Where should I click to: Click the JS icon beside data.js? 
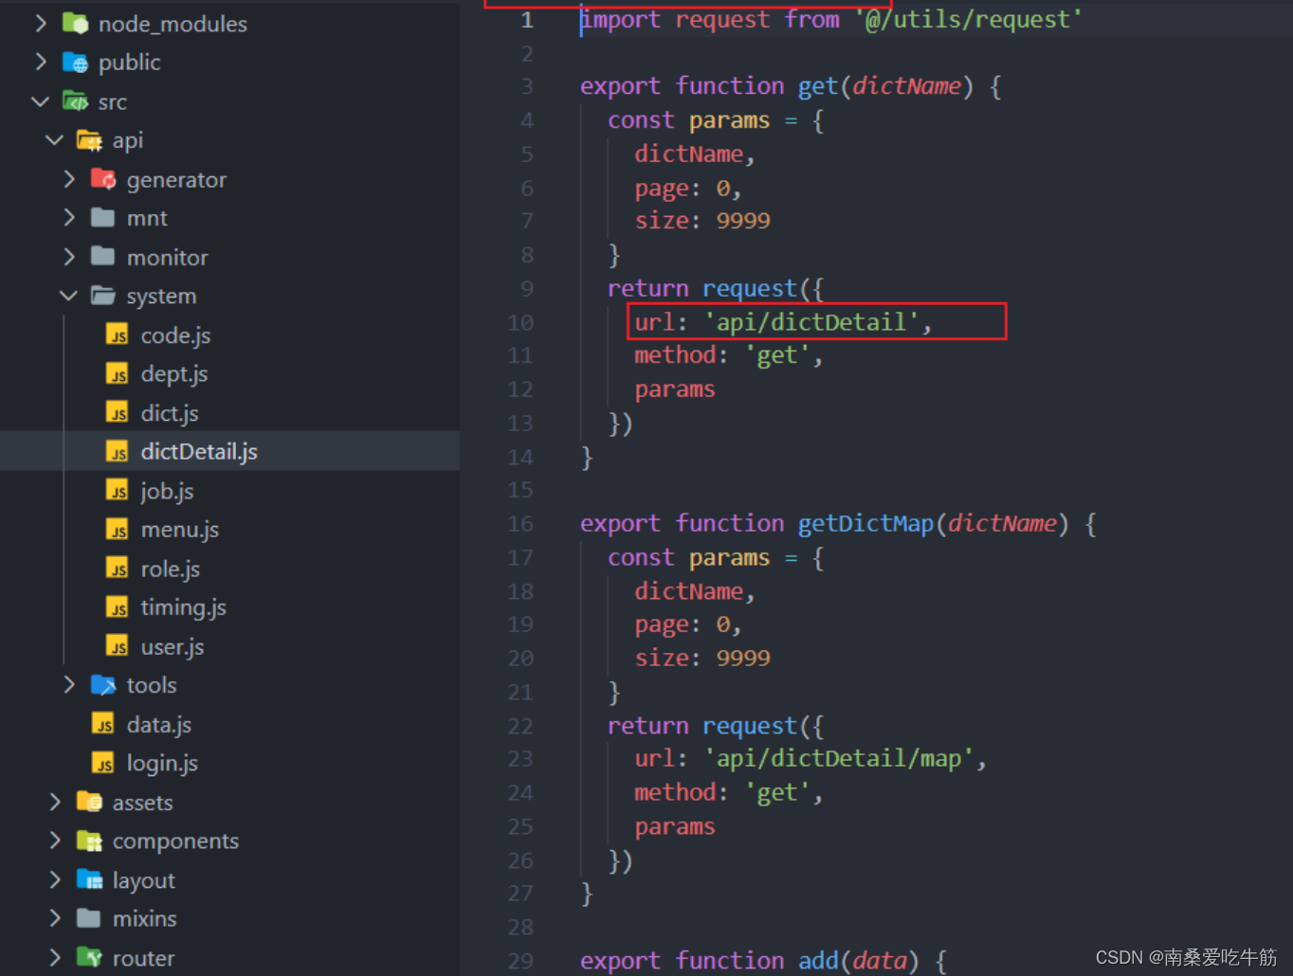coord(103,723)
